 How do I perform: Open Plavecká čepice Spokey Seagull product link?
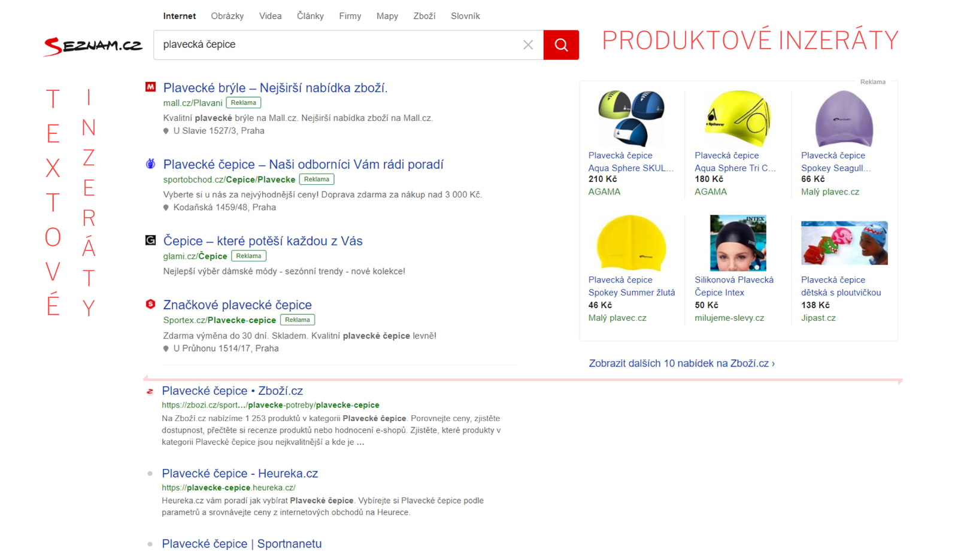coord(836,162)
